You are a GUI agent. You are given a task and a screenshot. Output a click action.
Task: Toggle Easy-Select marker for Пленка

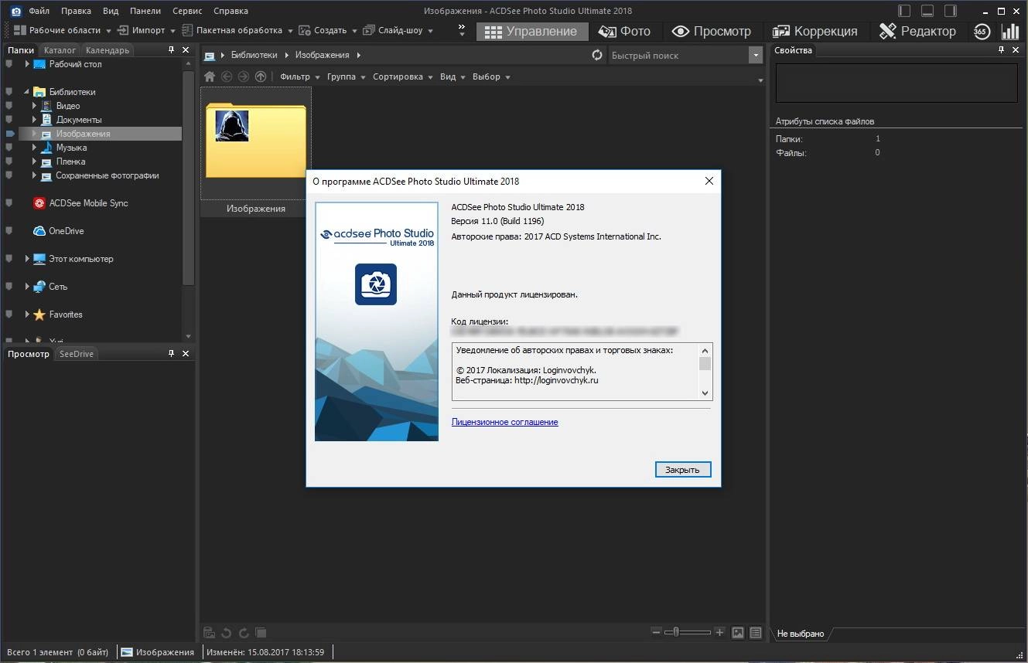point(9,161)
